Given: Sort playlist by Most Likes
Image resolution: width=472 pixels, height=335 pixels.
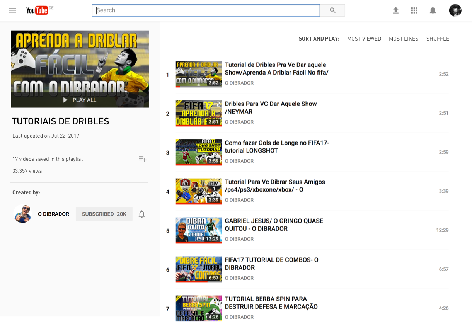Looking at the screenshot, I should point(404,39).
